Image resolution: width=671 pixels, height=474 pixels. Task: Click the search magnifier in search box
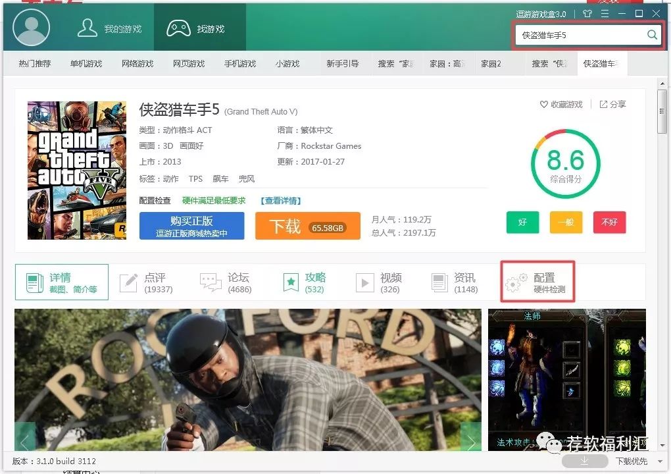click(651, 35)
